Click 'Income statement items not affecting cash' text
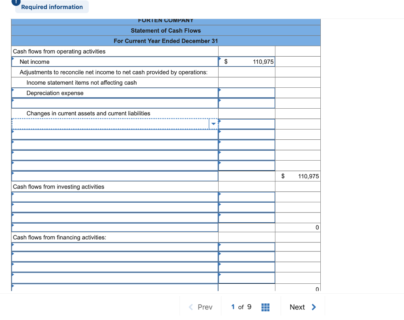 [81, 83]
